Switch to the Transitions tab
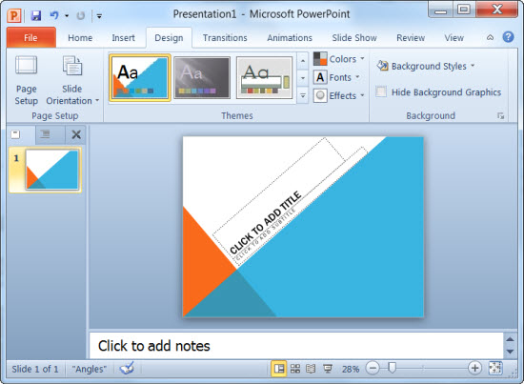Screen dimensions: 524x384 tap(225, 38)
